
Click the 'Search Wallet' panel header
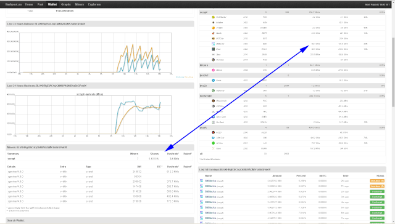coord(100,220)
